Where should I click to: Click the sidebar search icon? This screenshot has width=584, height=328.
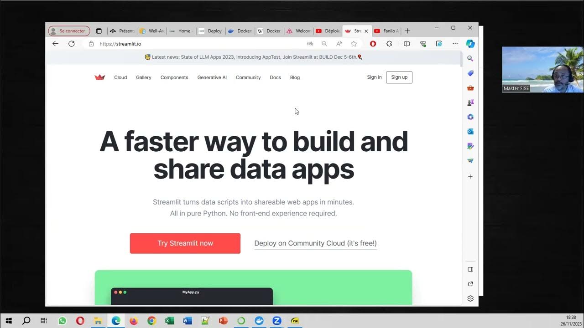point(470,59)
